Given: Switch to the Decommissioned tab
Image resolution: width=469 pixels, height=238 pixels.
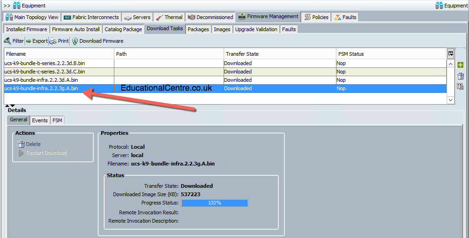Looking at the screenshot, I should [210, 17].
